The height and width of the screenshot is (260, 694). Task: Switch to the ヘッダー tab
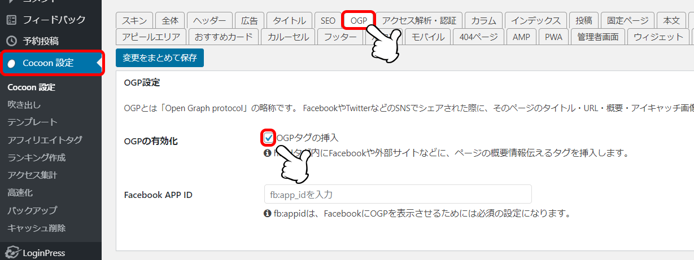[x=209, y=20]
